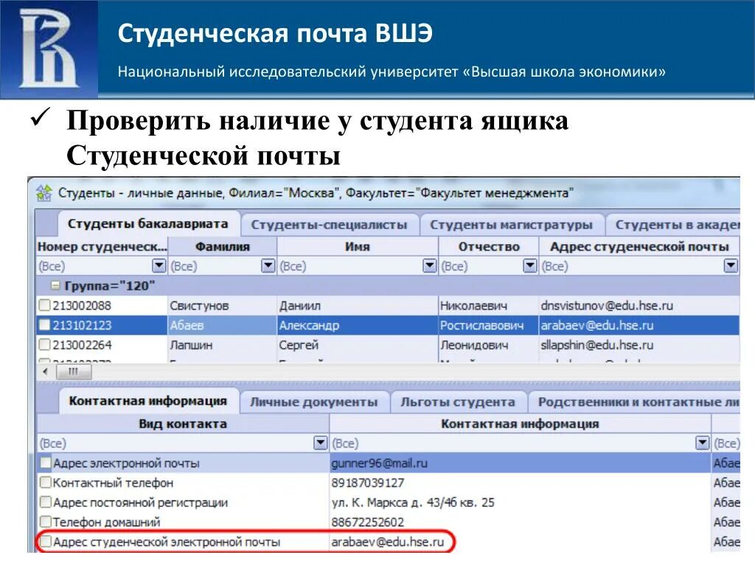Sort by Номер студенческого header
This screenshot has height=566, width=755.
[x=102, y=246]
